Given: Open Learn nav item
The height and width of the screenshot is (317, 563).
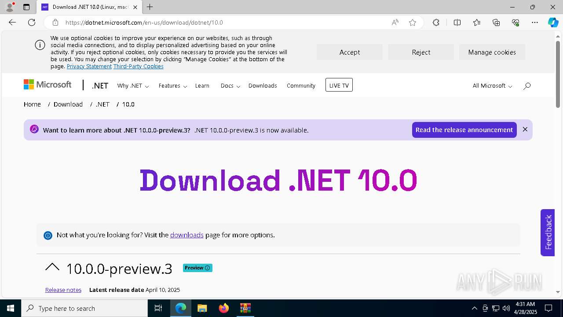Looking at the screenshot, I should pyautogui.click(x=202, y=86).
